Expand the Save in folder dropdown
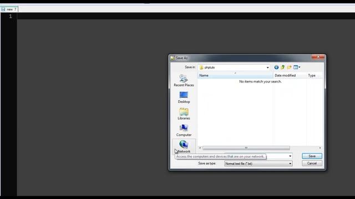Image resolution: width=355 pixels, height=199 pixels. coord(267,67)
